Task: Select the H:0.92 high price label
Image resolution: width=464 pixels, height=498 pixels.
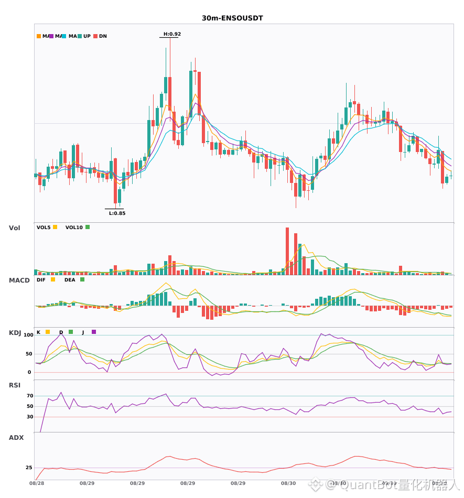Action: 172,34
